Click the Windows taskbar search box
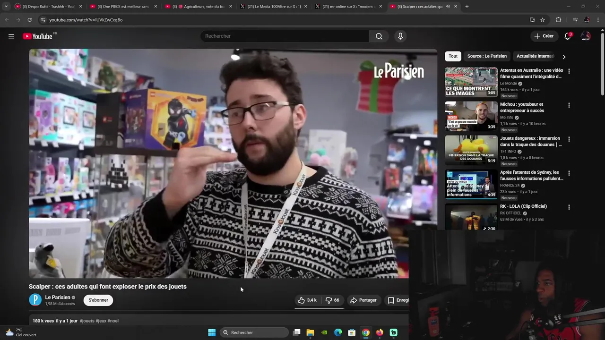This screenshot has height=340, width=605. (254, 332)
